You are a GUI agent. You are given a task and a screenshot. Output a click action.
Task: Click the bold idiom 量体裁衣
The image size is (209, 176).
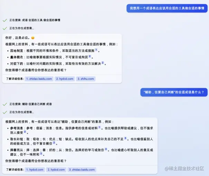[x=17, y=57]
